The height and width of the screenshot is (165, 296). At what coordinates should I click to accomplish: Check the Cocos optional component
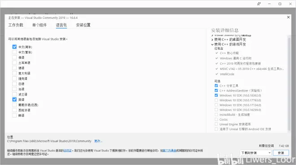[x=216, y=120]
